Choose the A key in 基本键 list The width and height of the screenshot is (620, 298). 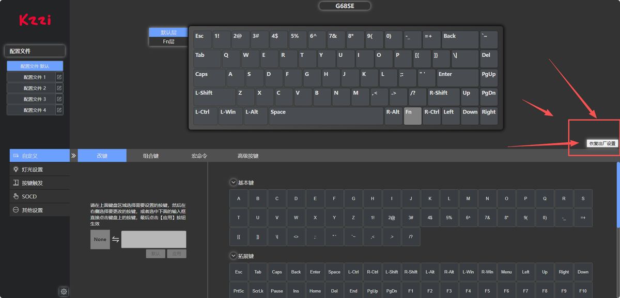pos(239,198)
